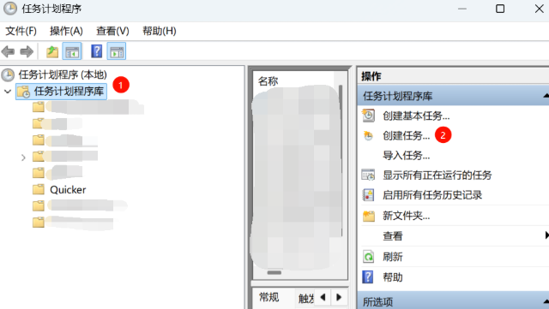The image size is (549, 309).
Task: Click the green 刷新 icon
Action: click(368, 257)
